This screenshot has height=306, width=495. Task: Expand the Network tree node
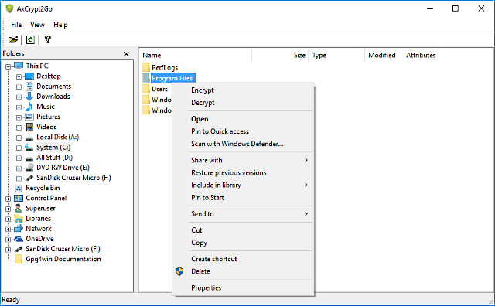(8, 229)
